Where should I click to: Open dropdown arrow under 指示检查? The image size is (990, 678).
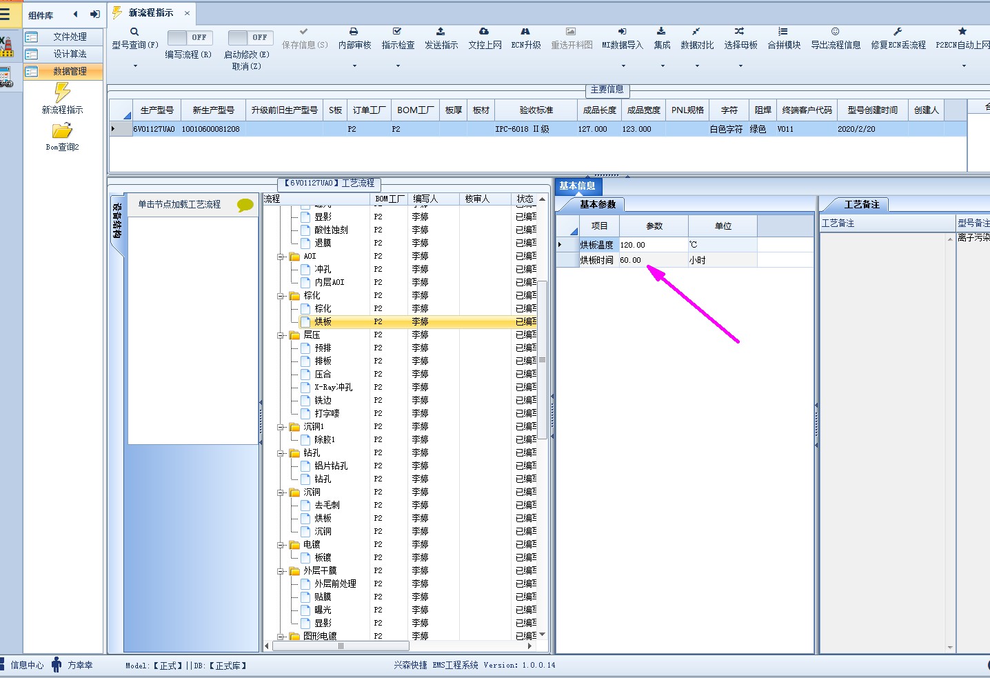pos(398,66)
